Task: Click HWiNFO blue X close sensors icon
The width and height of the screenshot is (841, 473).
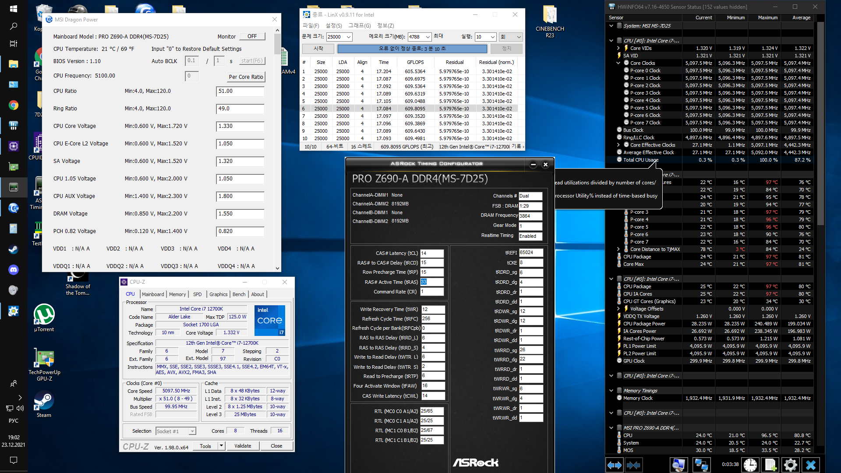Action: 810,465
